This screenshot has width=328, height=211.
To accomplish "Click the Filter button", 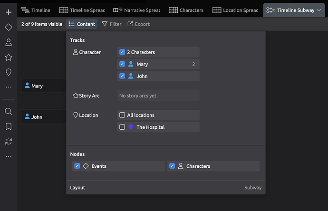I will [x=111, y=24].
